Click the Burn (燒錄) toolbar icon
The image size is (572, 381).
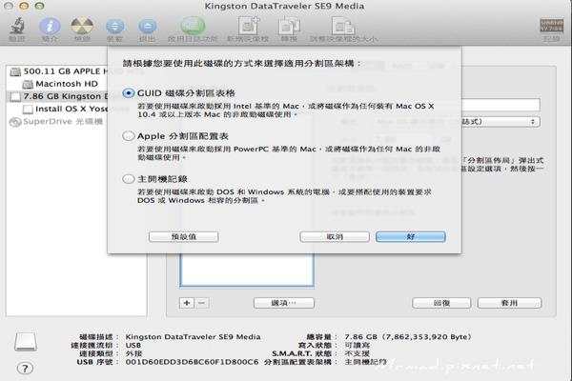82,26
